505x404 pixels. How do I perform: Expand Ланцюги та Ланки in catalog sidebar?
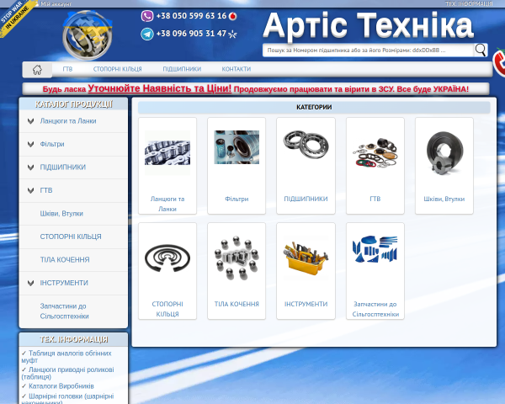(x=30, y=121)
